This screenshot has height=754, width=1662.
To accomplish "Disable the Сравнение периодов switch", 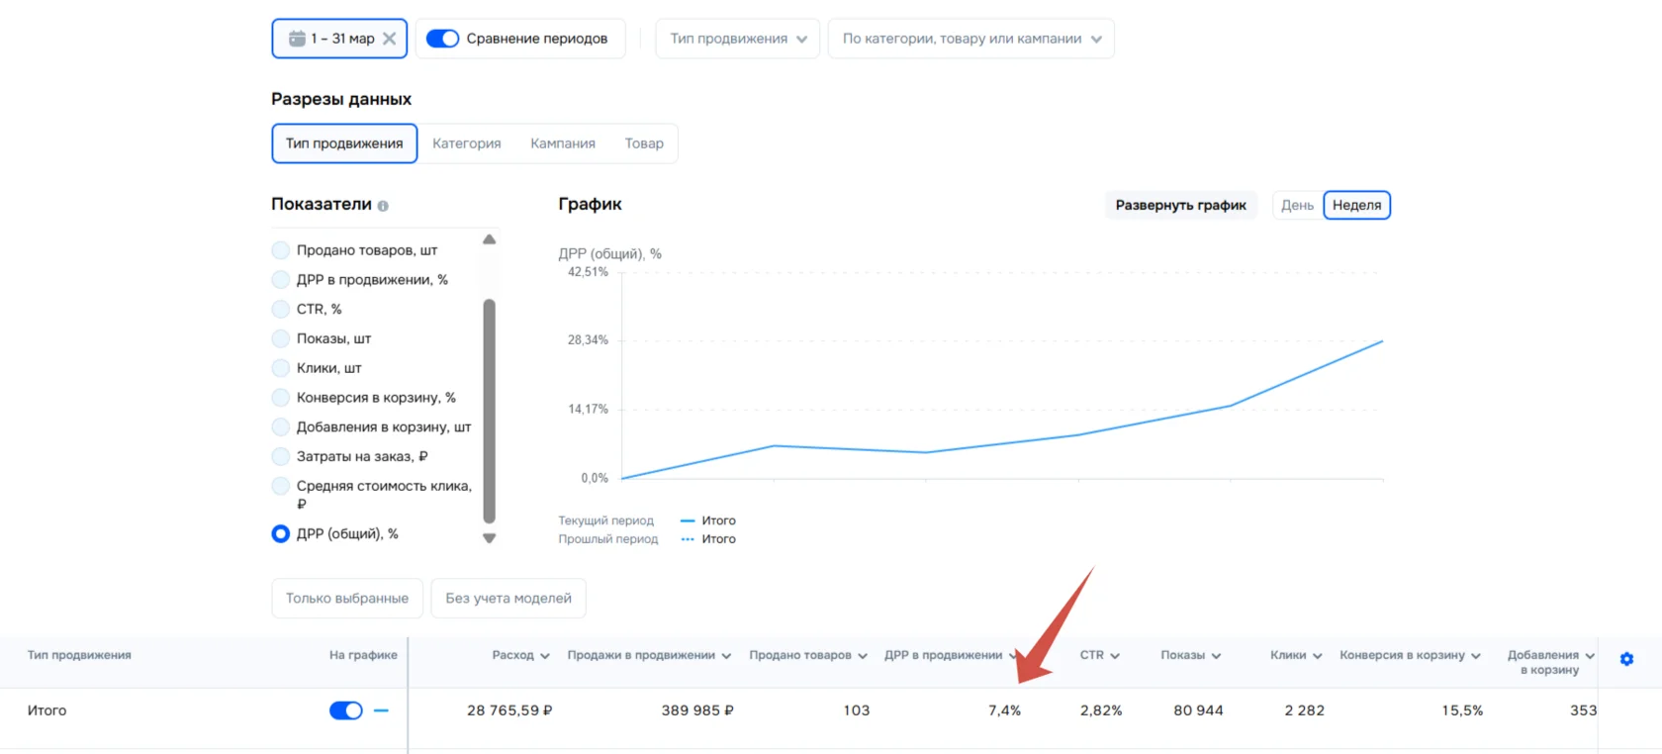I will [442, 39].
